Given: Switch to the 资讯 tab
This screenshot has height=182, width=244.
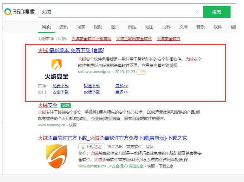Looking at the screenshot, I should tap(63, 27).
